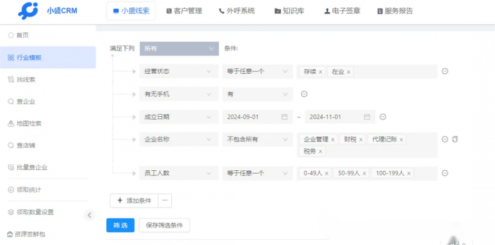Screen dimensions: 495x245
Task: Open the 员工人数 field dropdown
Action: click(x=179, y=173)
